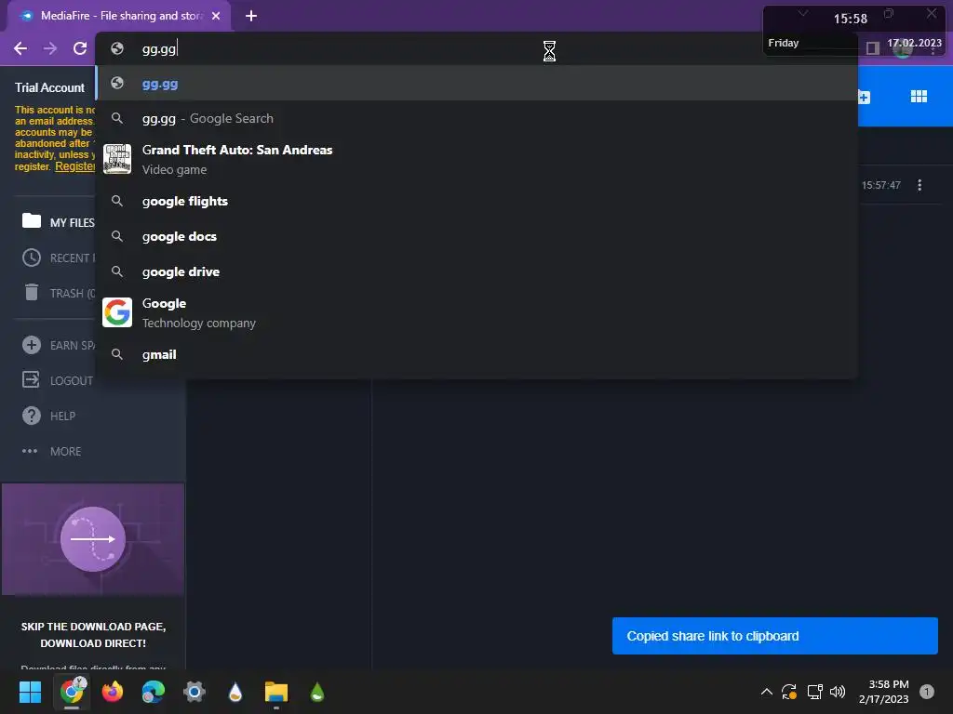Select the gmail search suggestion
This screenshot has height=714, width=953.
coord(476,354)
